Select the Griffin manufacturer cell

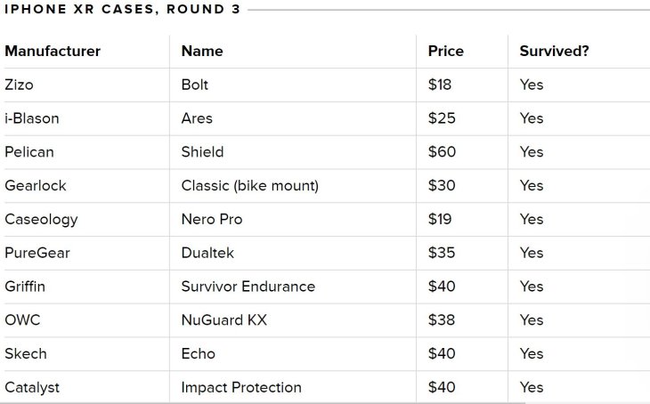click(25, 287)
